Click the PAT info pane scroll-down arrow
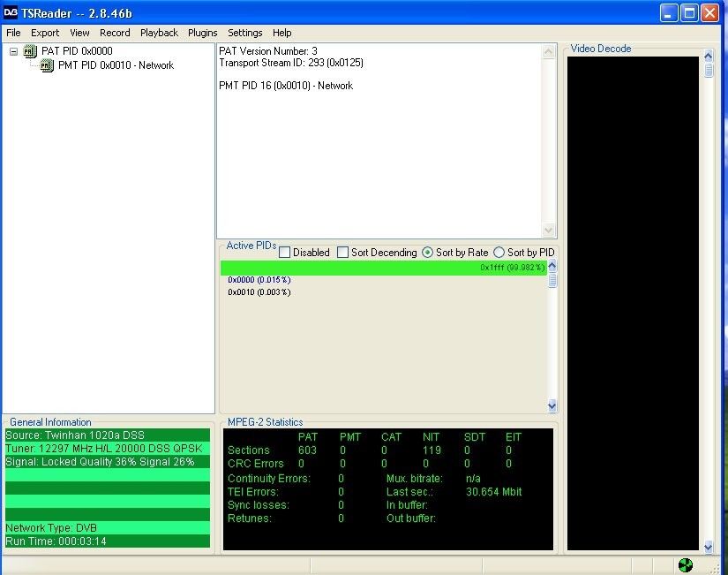Viewport: 728px width, 575px height. click(548, 231)
